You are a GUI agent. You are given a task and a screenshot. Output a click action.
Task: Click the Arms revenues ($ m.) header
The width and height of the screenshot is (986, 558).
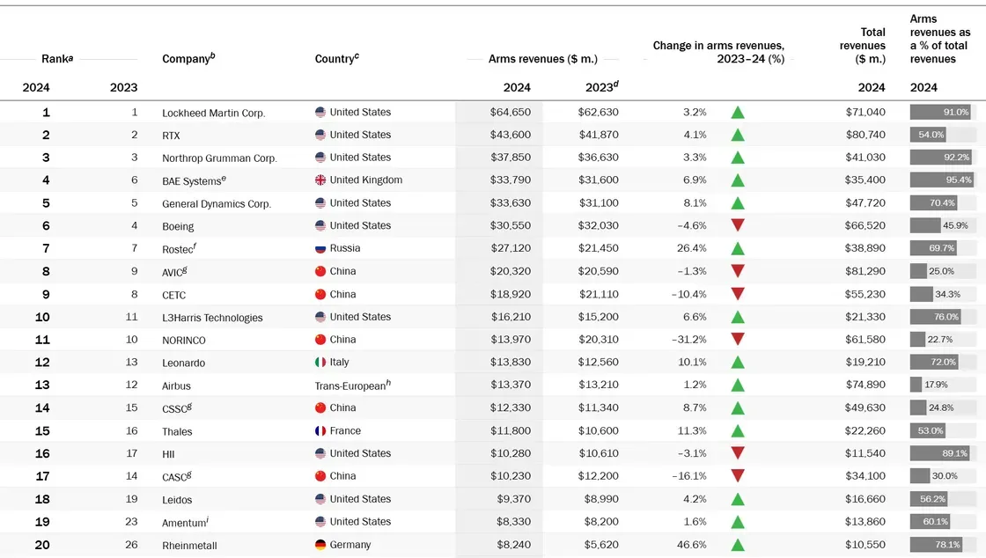point(543,58)
